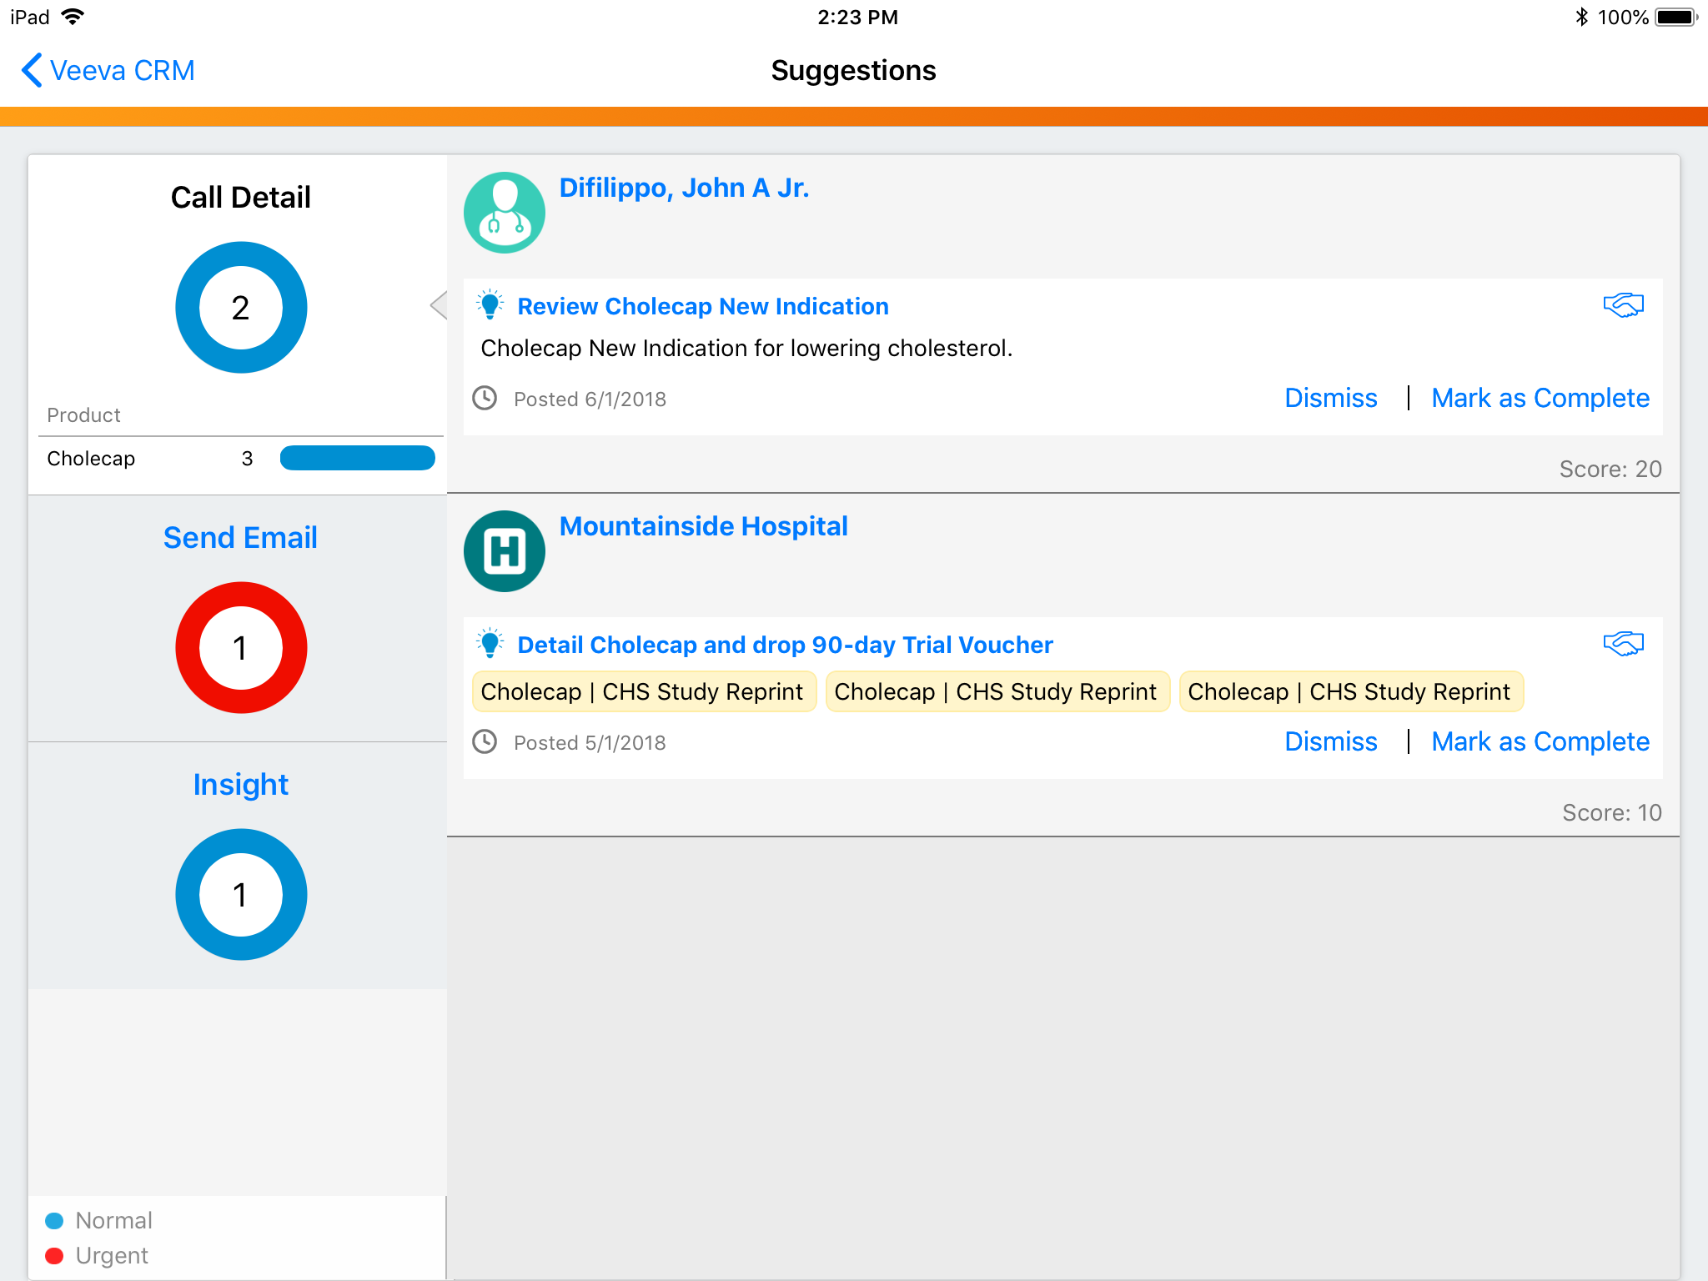The image size is (1708, 1281).
Task: Dismiss the Review Cholecap New Indication suggestion
Action: click(1330, 399)
